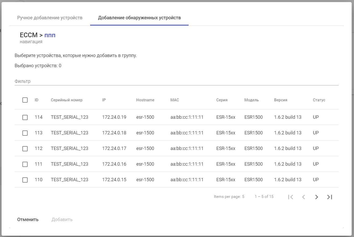Check the box for device 113

[25, 133]
